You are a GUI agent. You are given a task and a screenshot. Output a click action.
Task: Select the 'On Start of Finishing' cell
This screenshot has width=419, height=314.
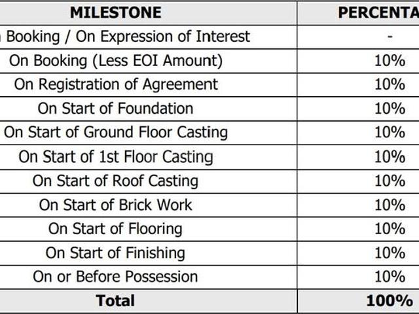point(115,253)
